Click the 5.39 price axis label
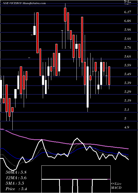 click(128, 83)
